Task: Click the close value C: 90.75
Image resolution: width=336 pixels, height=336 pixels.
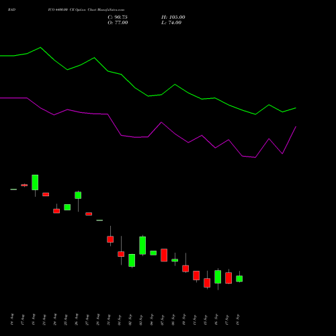Action: pyautogui.click(x=118, y=17)
